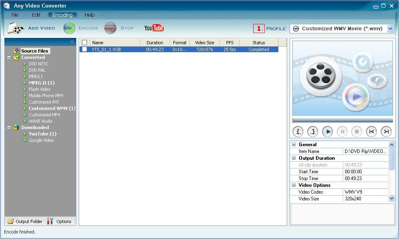Screen dimensions: 399x239
Task: Play the video preview
Action: pyautogui.click(x=328, y=131)
